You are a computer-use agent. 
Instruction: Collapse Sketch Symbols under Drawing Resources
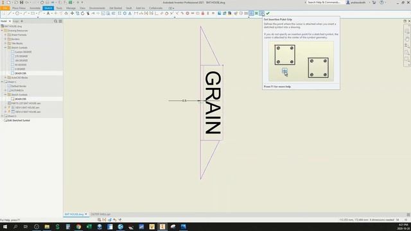(x=5, y=47)
